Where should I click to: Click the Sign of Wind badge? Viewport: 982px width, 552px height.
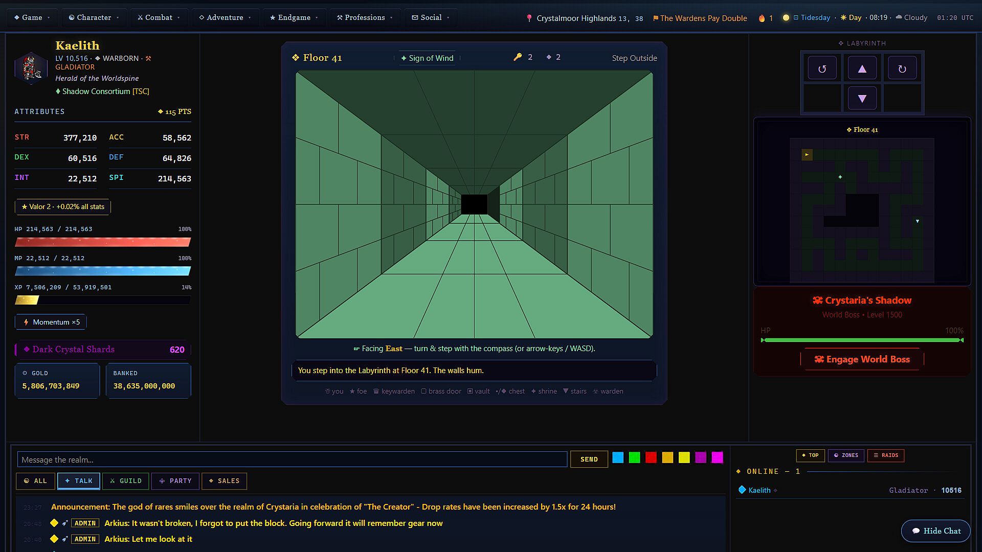point(427,58)
